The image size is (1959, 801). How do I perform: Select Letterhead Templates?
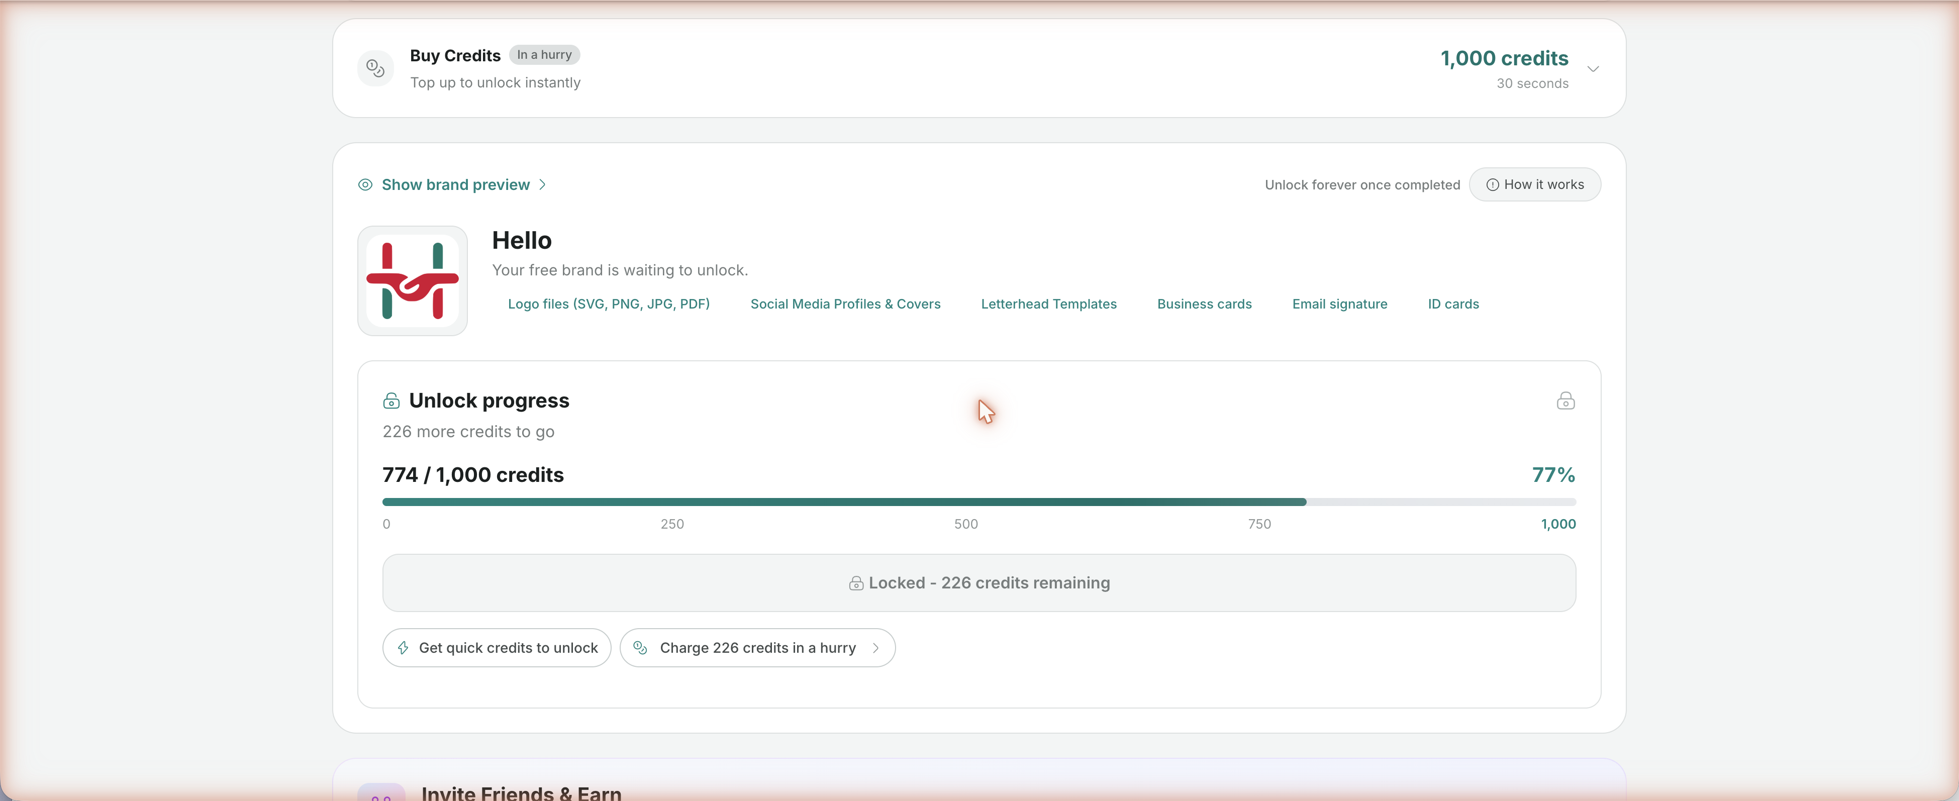tap(1049, 305)
